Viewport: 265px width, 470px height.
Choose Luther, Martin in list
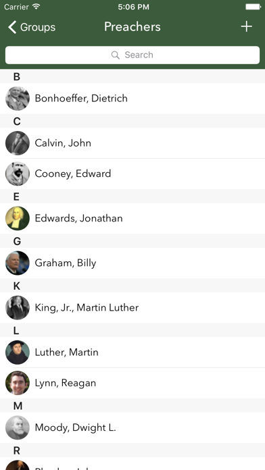click(x=132, y=352)
